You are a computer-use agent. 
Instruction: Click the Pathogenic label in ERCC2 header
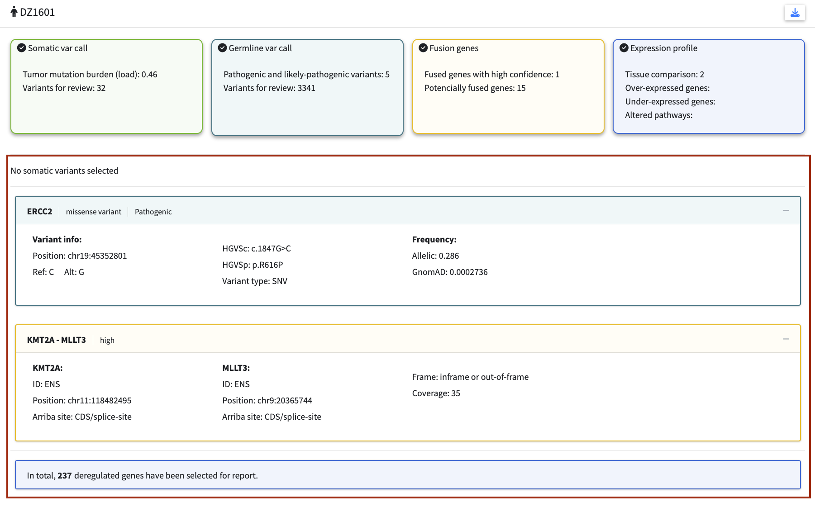[x=153, y=212]
